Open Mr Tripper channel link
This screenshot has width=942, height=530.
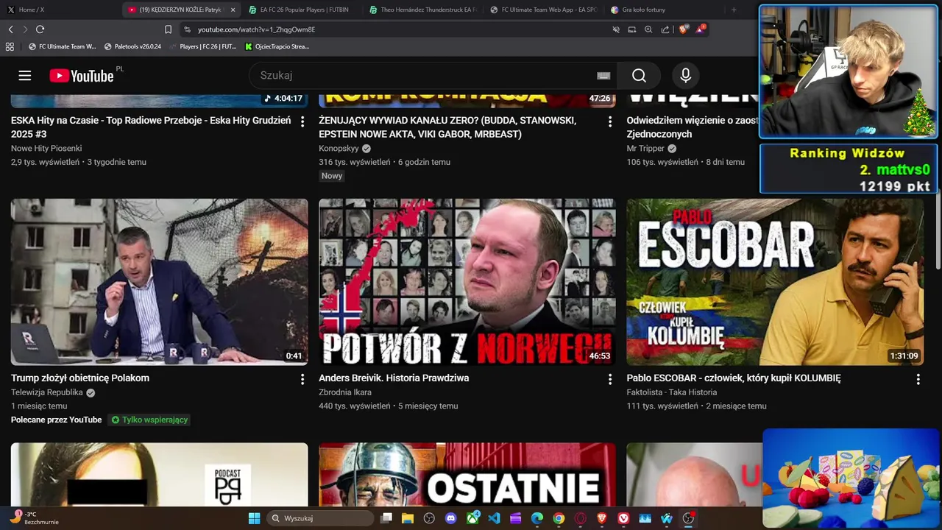click(645, 148)
